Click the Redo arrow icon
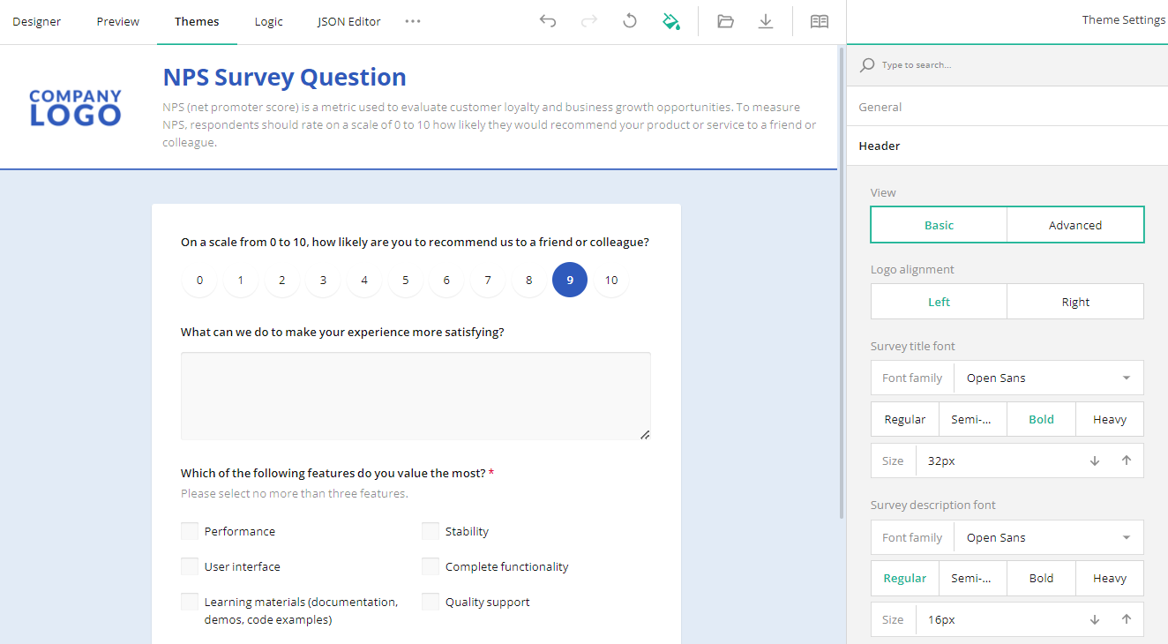1168x644 pixels. click(588, 20)
